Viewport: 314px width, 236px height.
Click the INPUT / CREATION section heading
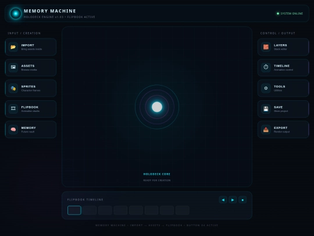pyautogui.click(x=24, y=33)
